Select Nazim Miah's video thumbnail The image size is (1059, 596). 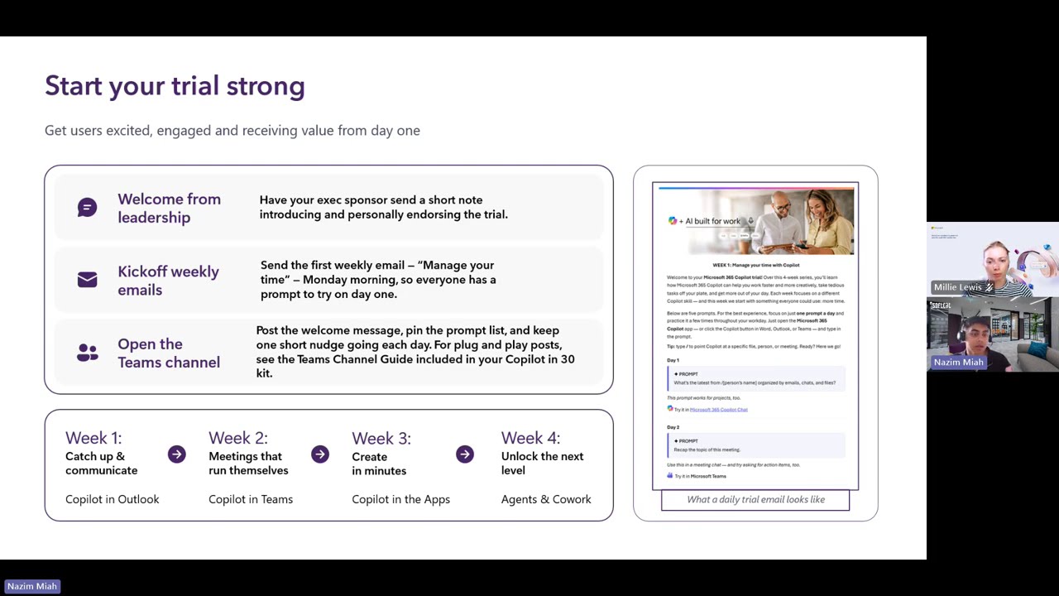[x=993, y=334]
